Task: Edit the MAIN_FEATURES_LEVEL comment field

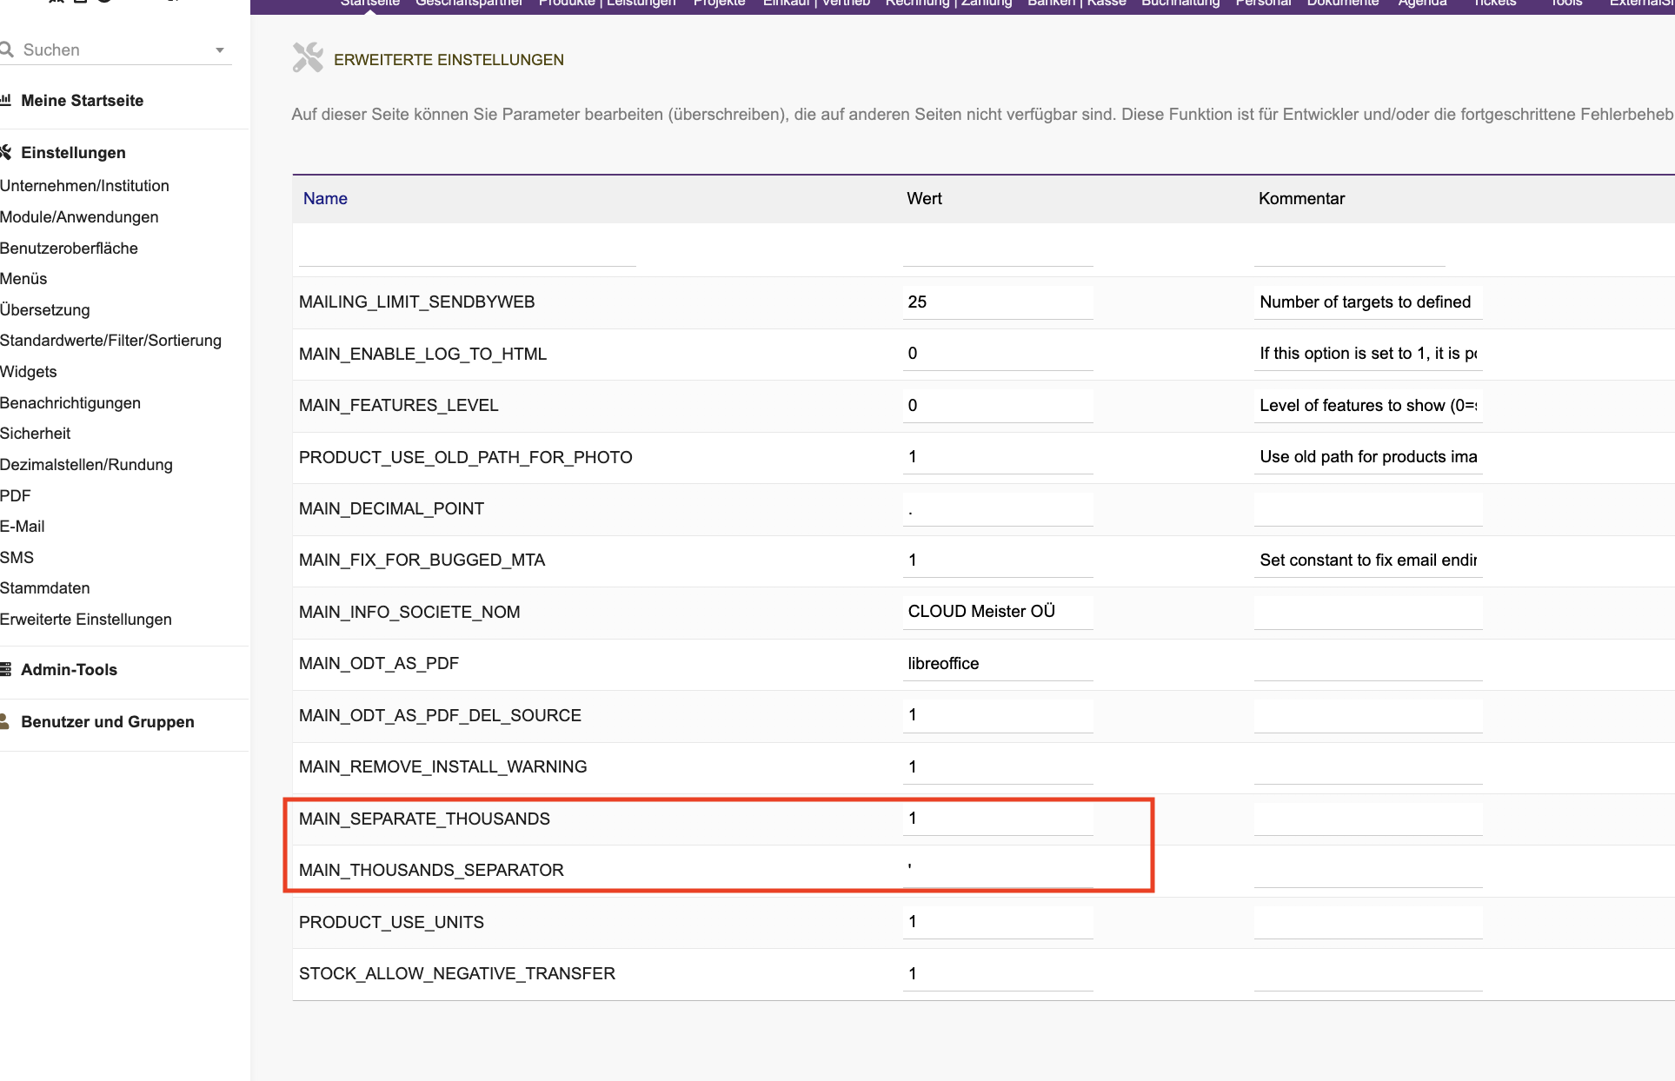Action: tap(1368, 406)
